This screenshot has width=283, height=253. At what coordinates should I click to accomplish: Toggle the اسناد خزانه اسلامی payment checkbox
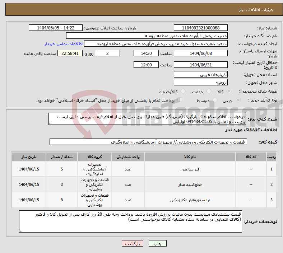tap(180, 100)
